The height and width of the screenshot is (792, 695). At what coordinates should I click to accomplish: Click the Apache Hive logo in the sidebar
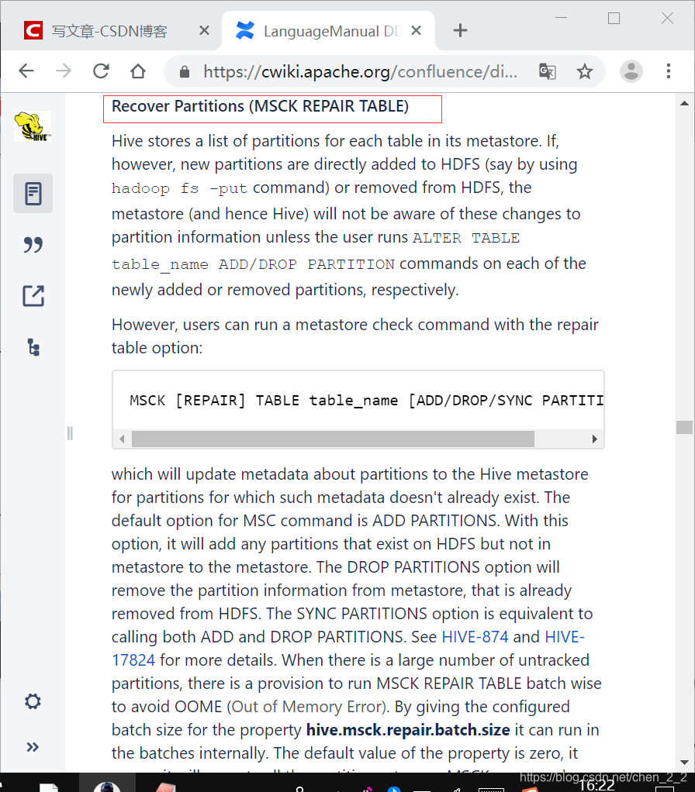33,126
